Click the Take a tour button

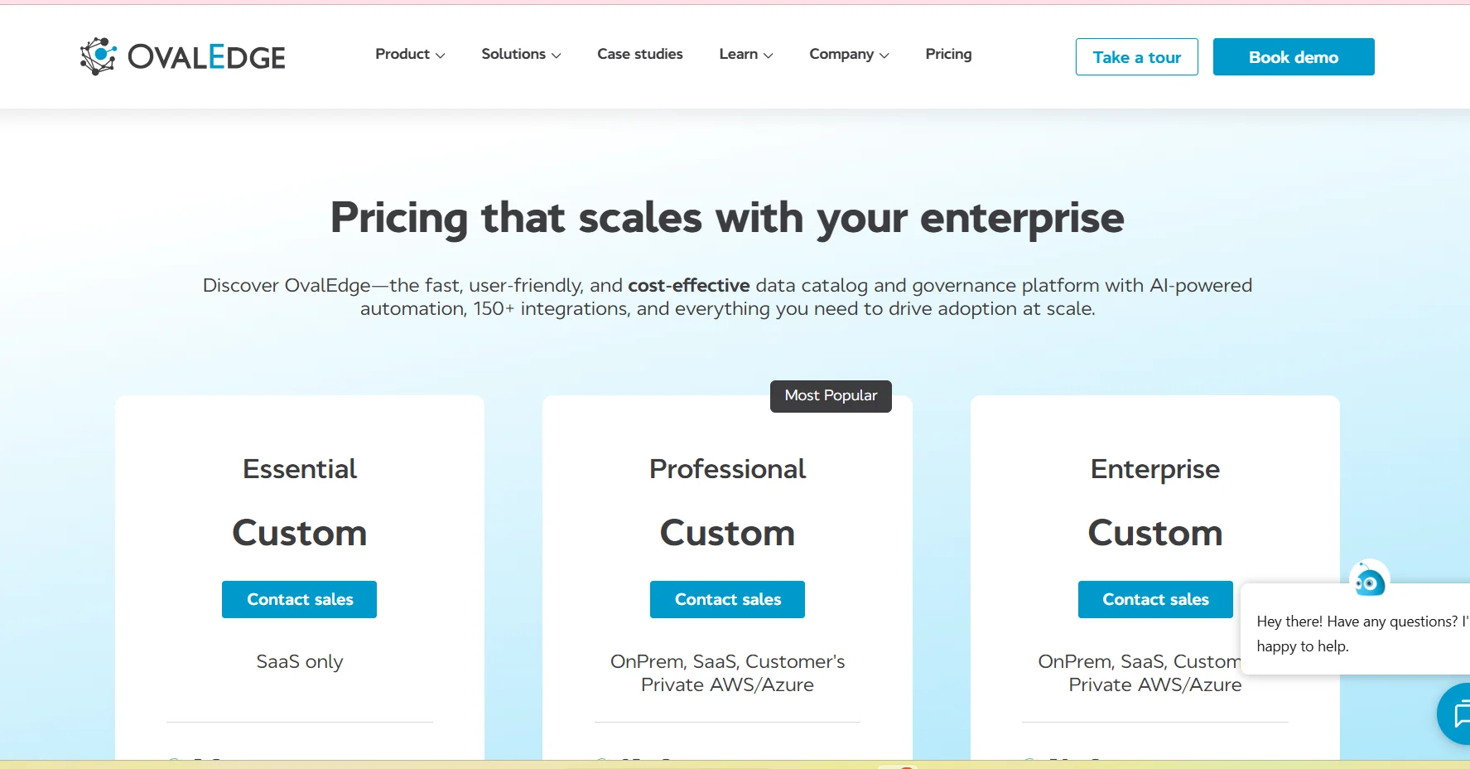click(1136, 57)
